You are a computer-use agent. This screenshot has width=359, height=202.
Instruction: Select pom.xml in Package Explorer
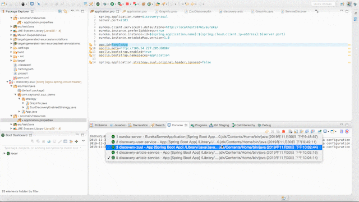click(23, 77)
